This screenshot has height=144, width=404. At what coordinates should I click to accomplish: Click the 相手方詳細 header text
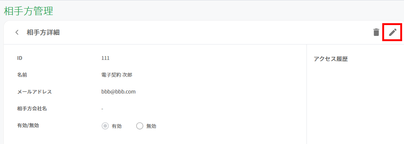click(43, 32)
